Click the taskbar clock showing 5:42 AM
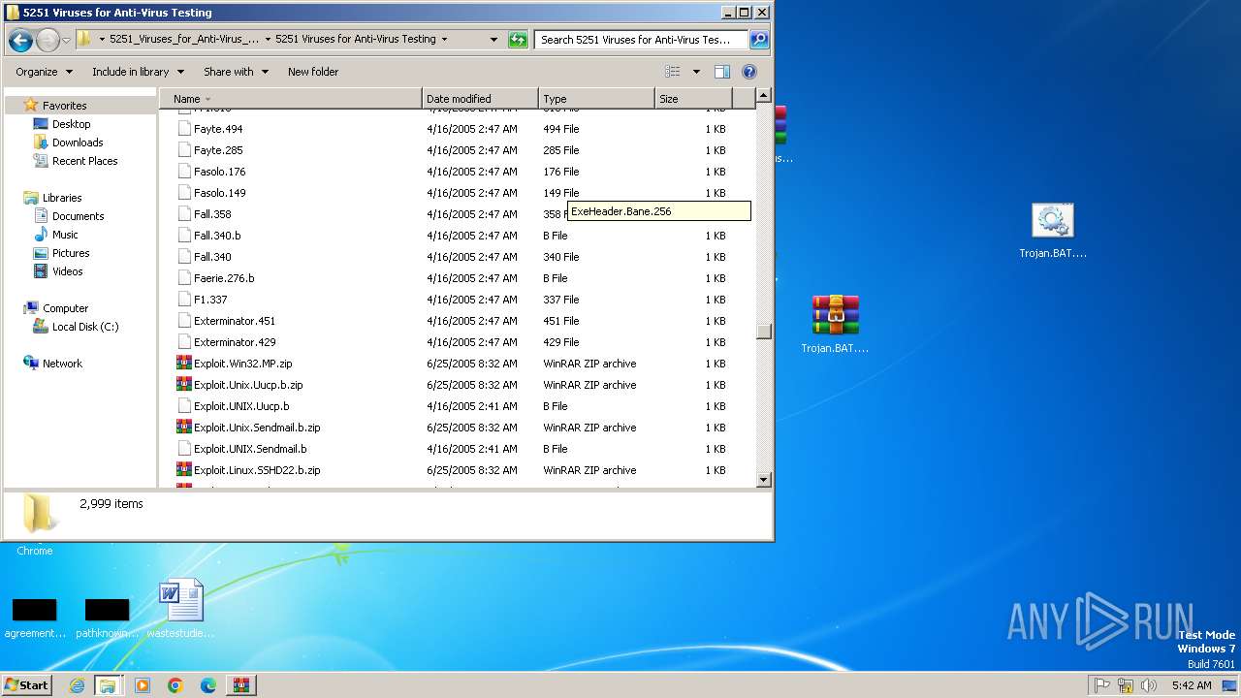 [1192, 685]
